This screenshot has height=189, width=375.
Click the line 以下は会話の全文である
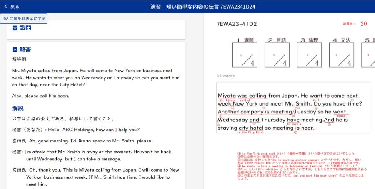(x=63, y=119)
